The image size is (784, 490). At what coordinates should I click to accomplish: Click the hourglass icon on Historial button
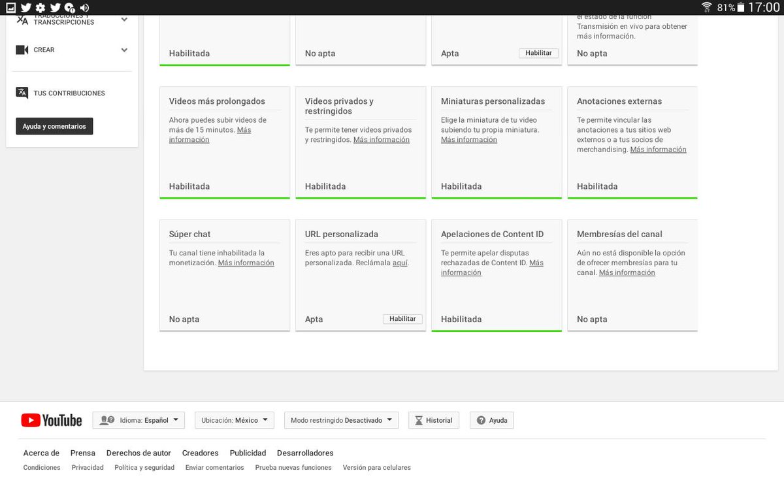point(419,420)
